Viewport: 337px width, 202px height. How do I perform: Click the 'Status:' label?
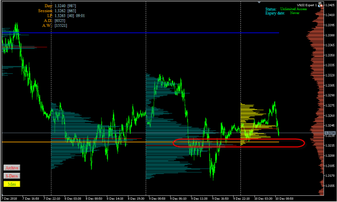tap(271, 9)
